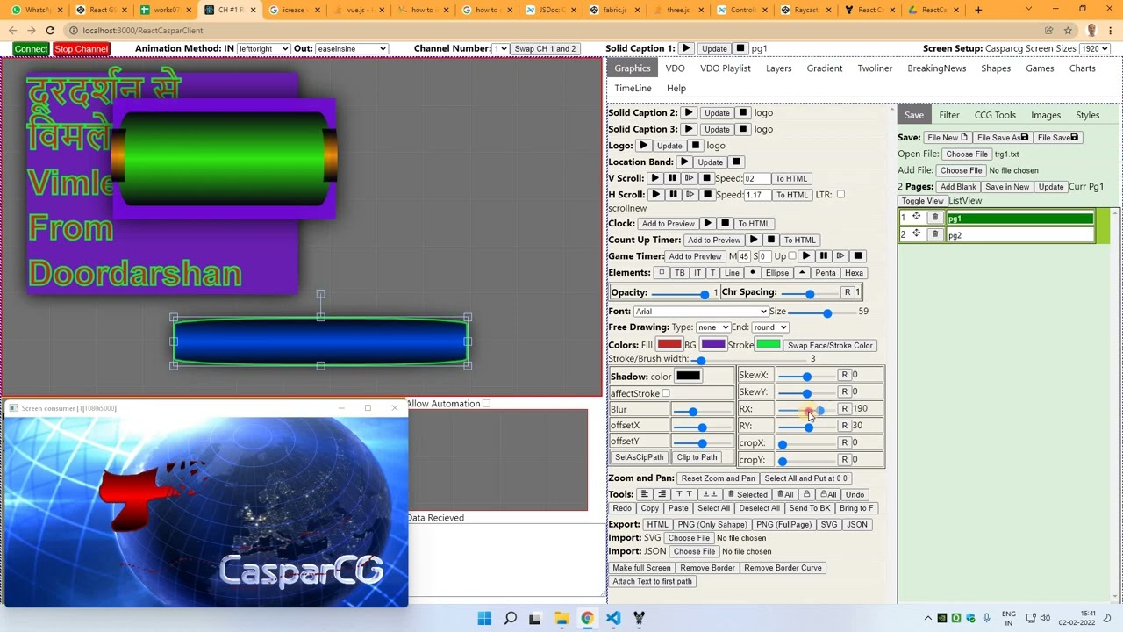Click Remove Border Curve
The image size is (1123, 632).
(x=783, y=567)
